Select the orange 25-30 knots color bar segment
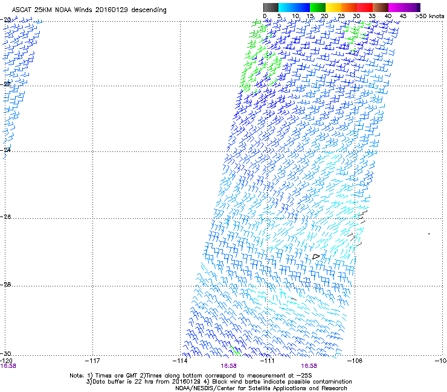Screen dimensions: 447x392 349,7
